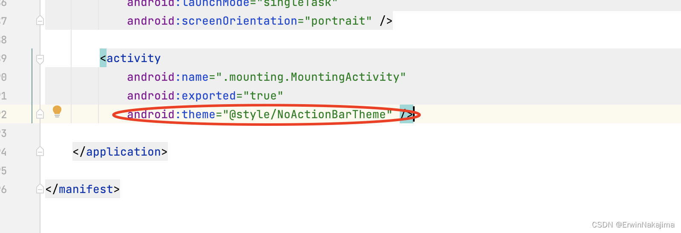
Task: Click the android:exported attribute name
Action: [x=182, y=96]
